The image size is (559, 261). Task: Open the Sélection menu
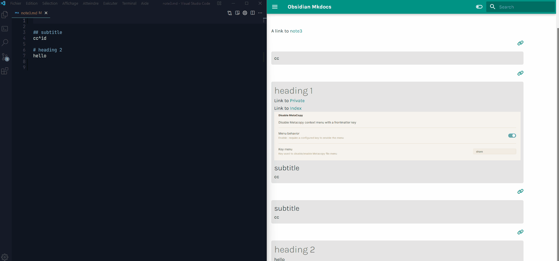50,4
